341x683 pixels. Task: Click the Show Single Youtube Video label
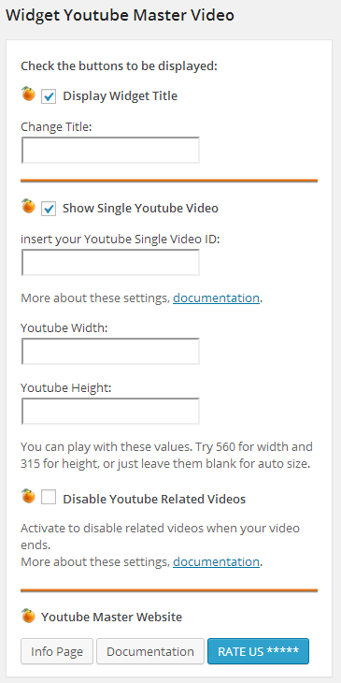point(140,209)
